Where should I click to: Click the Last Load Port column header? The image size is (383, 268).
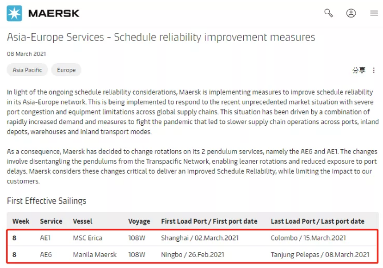(317, 221)
